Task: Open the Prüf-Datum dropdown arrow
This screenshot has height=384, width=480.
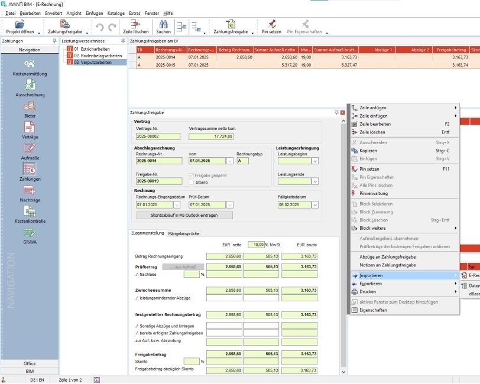Action: pyautogui.click(x=229, y=205)
